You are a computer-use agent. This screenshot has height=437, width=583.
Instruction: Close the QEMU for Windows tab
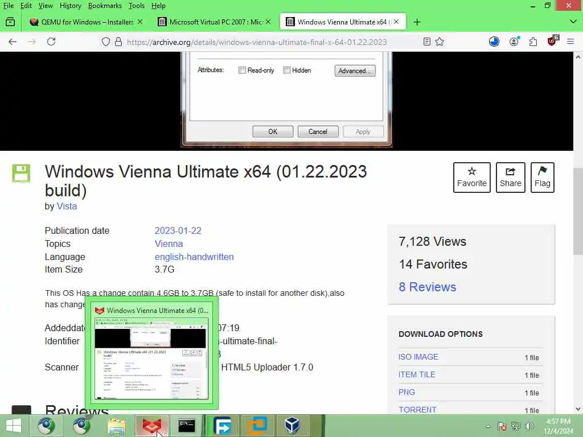[x=140, y=22]
